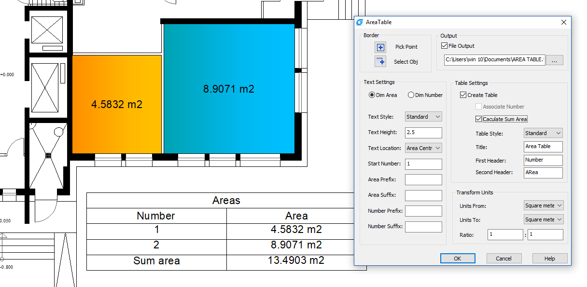
Task: Click the Sum area table cell
Action: tap(156, 262)
